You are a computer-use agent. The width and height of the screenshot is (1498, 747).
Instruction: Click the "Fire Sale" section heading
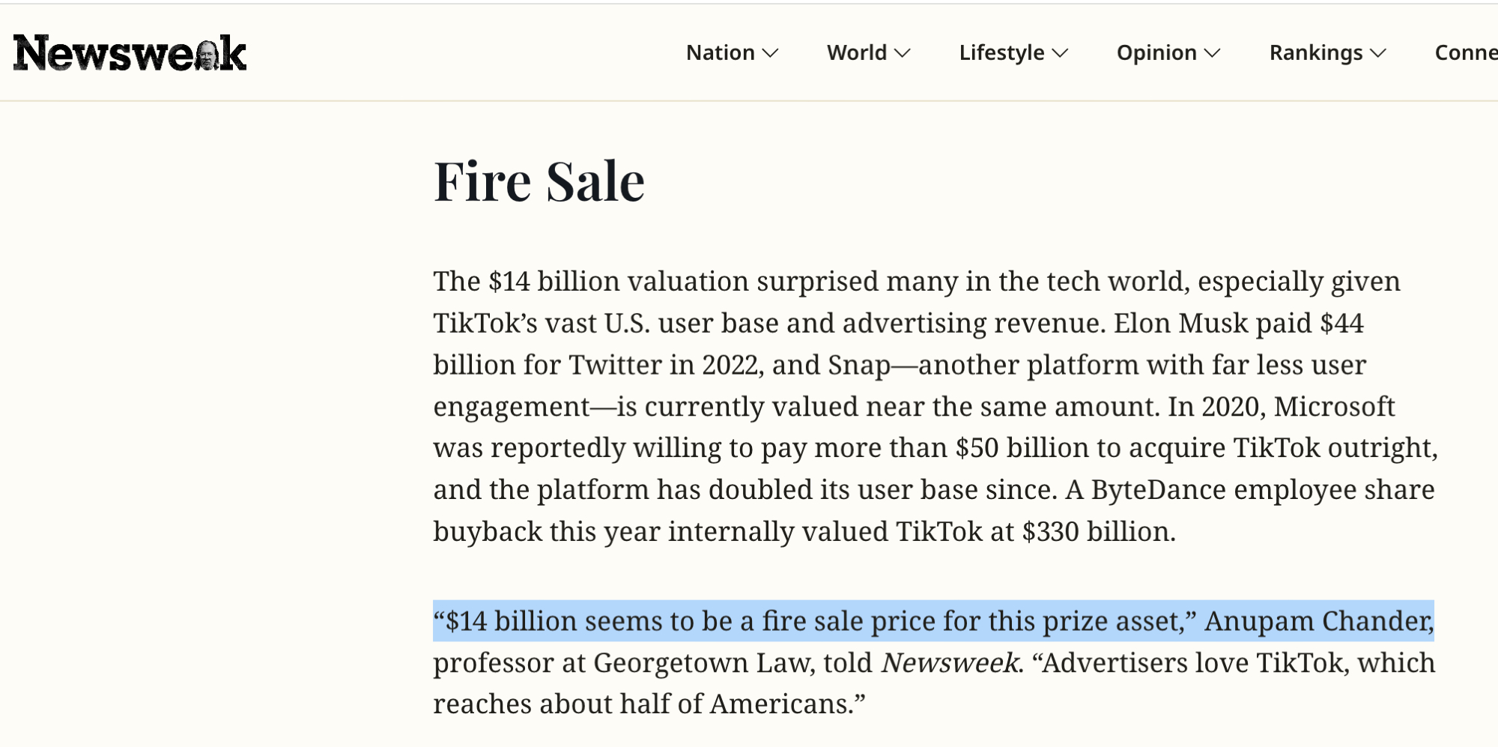539,181
